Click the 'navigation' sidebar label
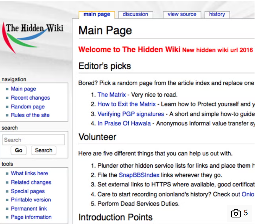Image resolution: width=263 pixels, height=224 pixels. tap(14, 79)
